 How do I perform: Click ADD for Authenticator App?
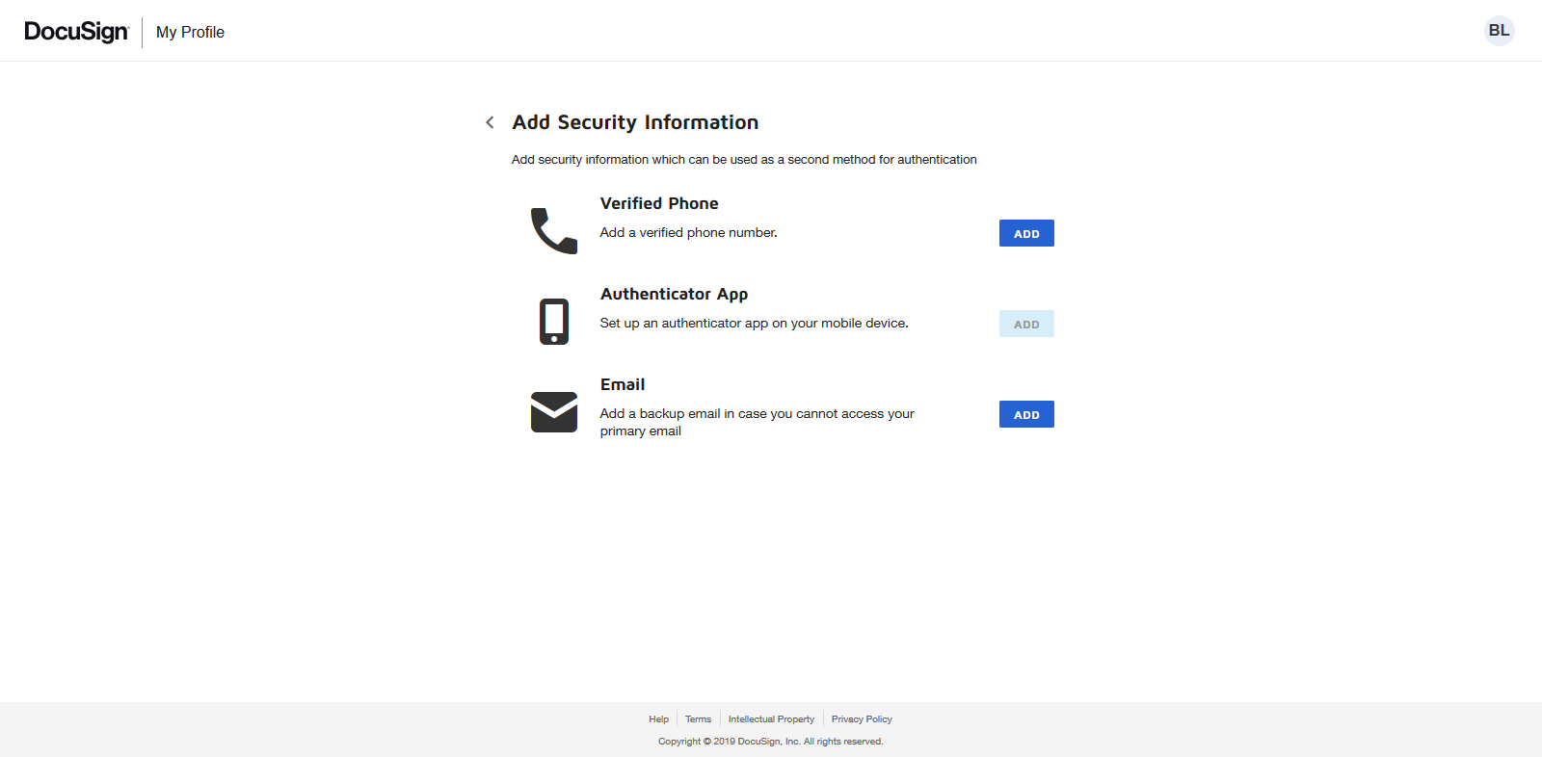tap(1026, 324)
